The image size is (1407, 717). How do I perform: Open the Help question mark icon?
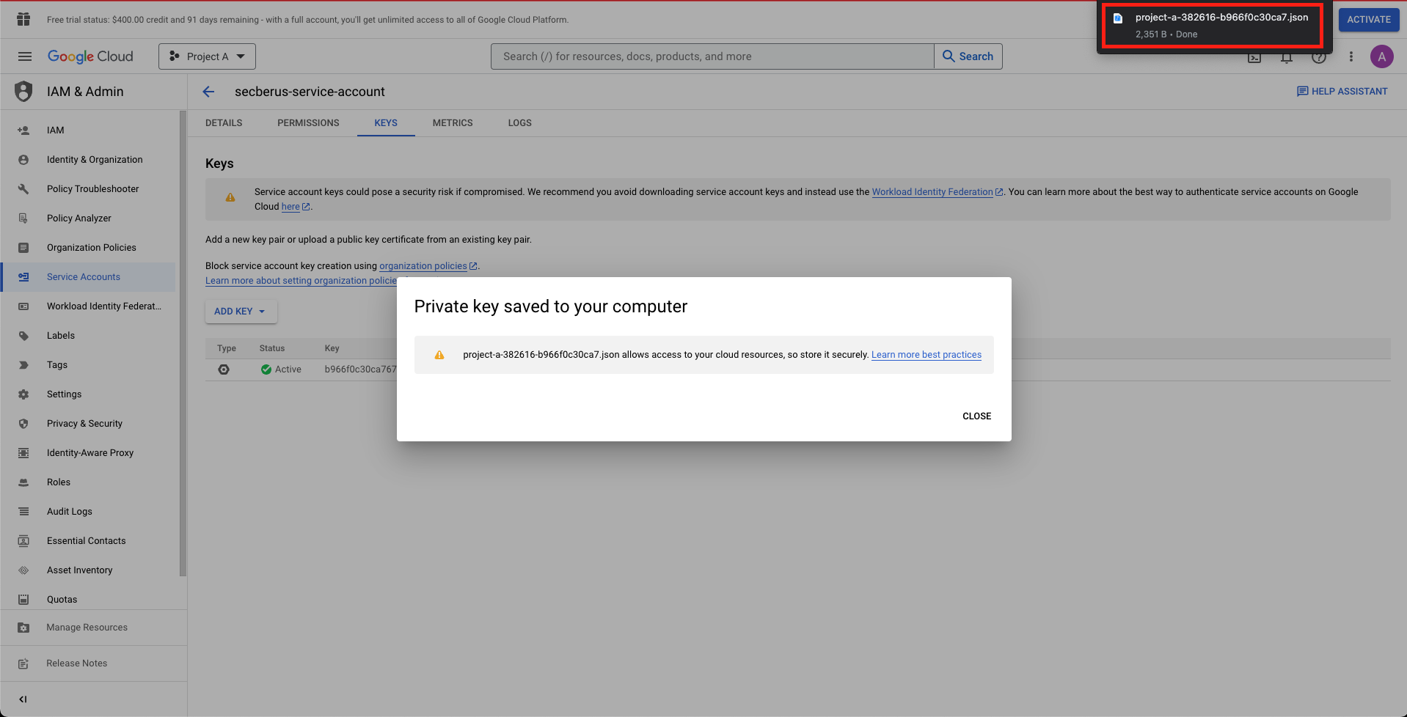tap(1319, 57)
